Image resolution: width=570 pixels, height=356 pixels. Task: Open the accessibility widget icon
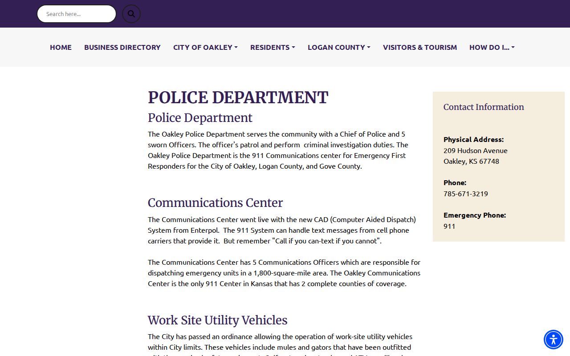(554, 340)
